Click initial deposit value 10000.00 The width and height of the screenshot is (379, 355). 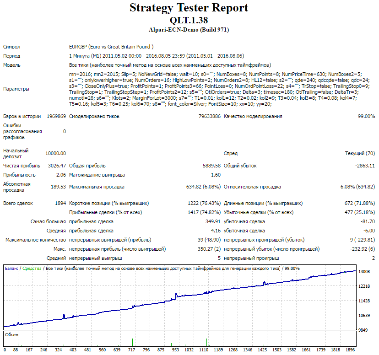click(x=55, y=153)
